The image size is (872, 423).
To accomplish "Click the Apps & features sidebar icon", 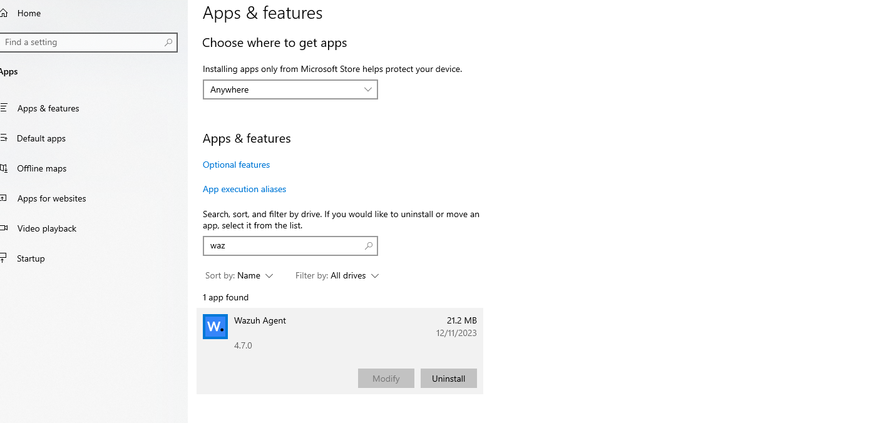I will point(4,108).
